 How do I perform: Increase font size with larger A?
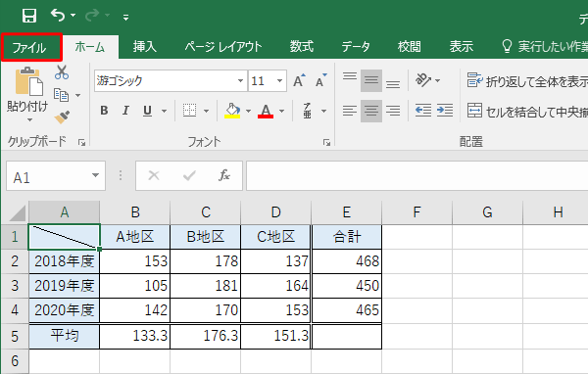(x=299, y=80)
